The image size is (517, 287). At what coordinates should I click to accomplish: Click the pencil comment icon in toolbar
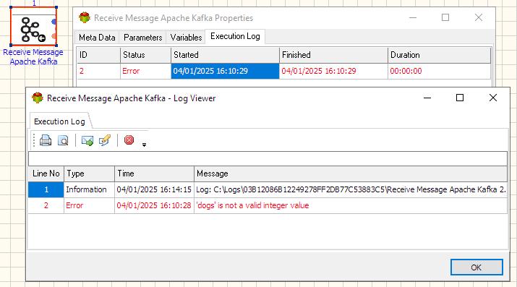click(105, 140)
